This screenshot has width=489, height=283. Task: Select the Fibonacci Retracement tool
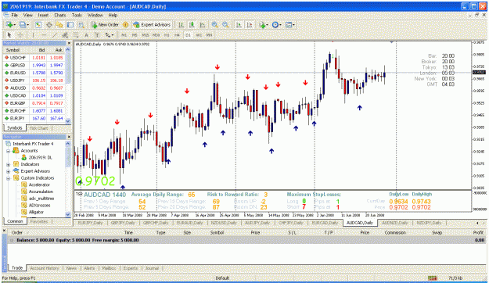[x=76, y=35]
